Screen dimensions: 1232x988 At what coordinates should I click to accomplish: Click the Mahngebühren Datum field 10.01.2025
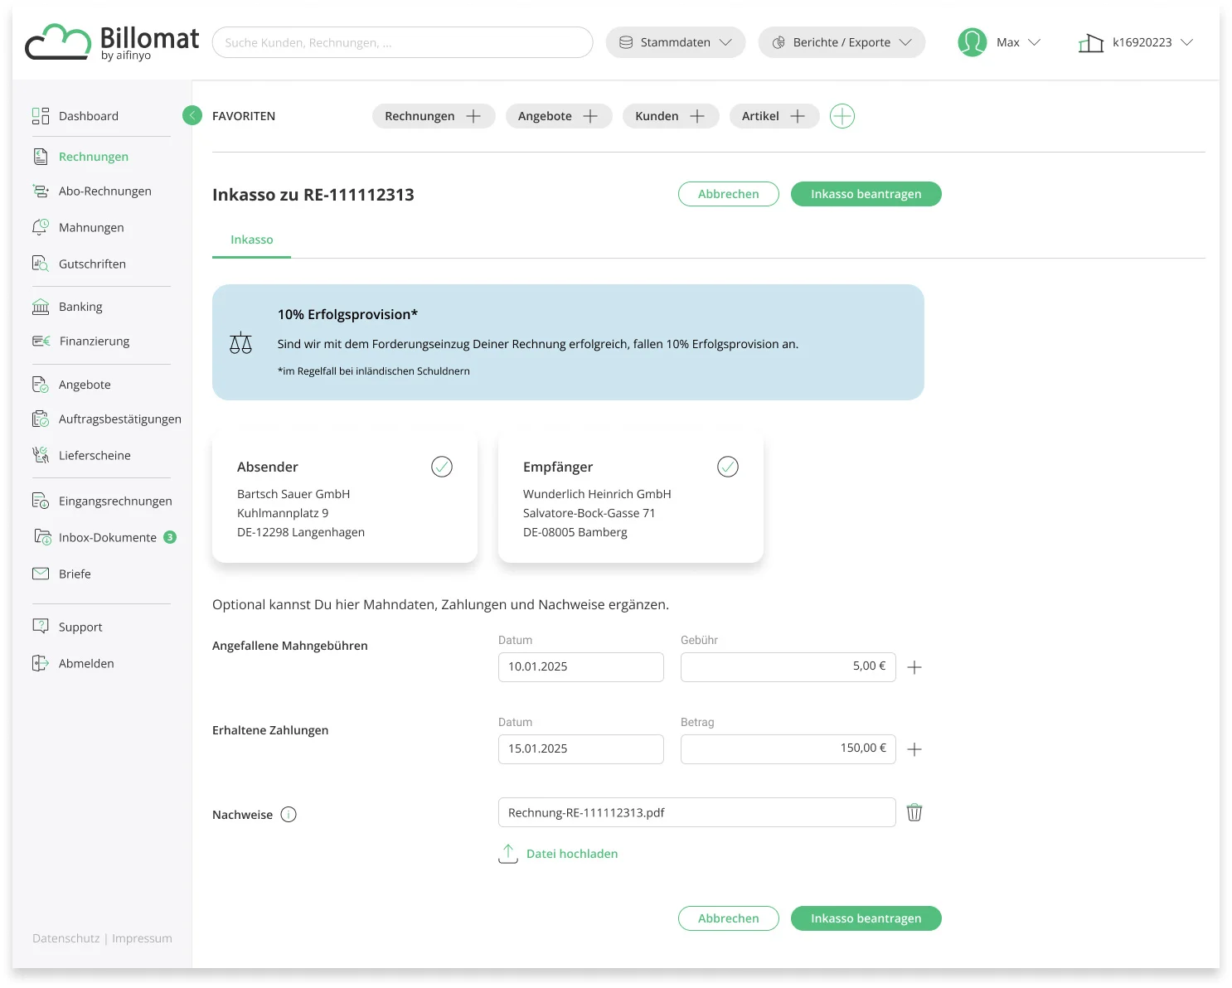coord(581,667)
